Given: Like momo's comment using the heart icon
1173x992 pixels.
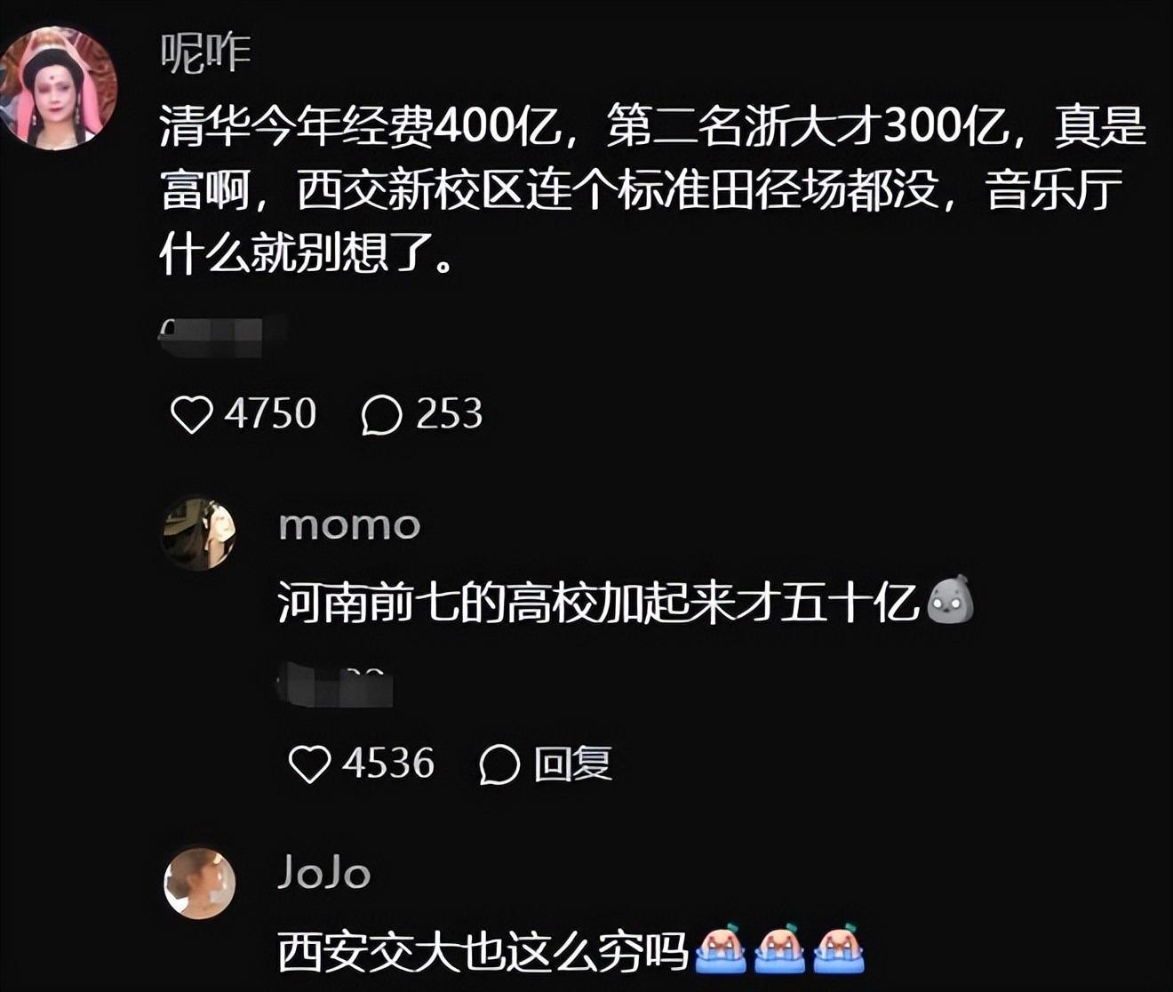Looking at the screenshot, I should pyautogui.click(x=310, y=764).
